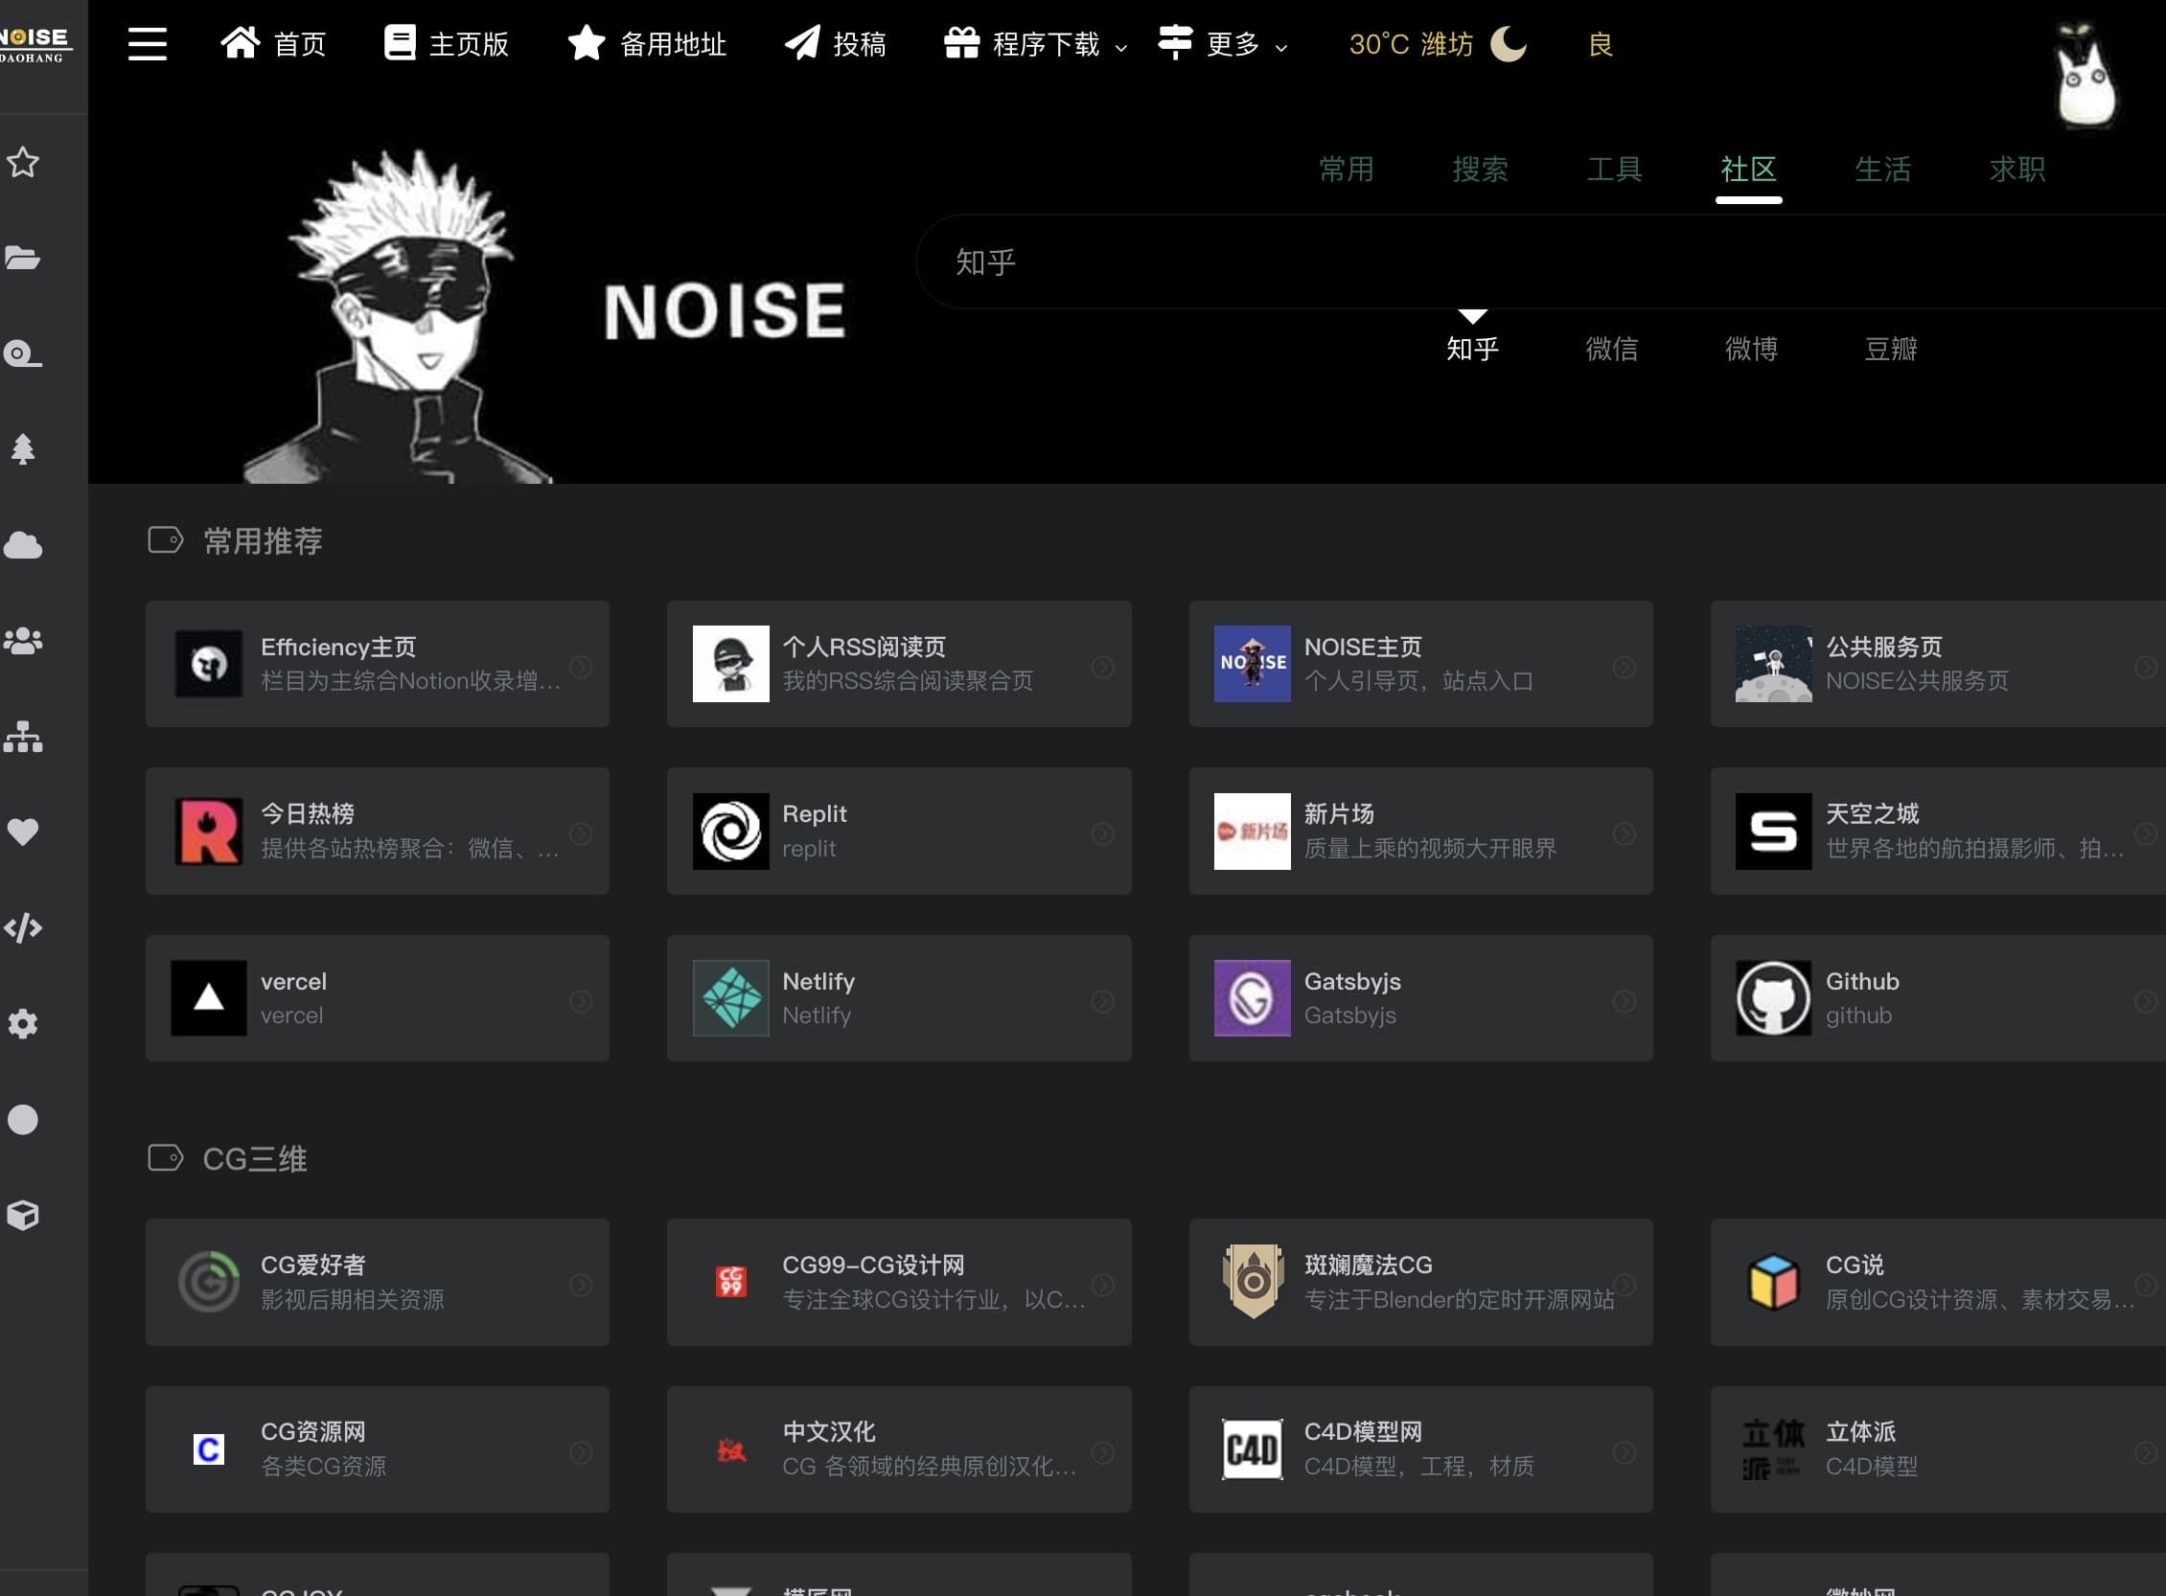Toggle night mode with the moon icon

pos(1508,43)
